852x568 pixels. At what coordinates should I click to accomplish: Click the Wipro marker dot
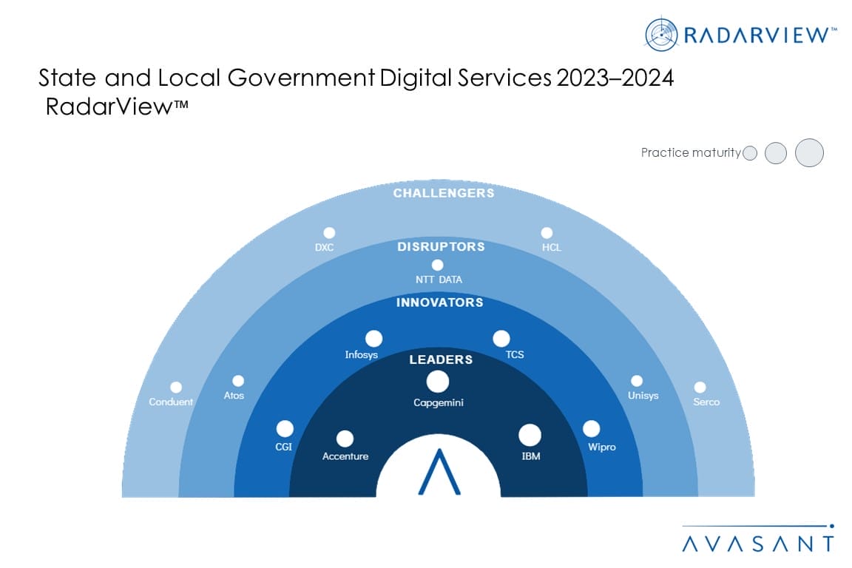point(591,428)
